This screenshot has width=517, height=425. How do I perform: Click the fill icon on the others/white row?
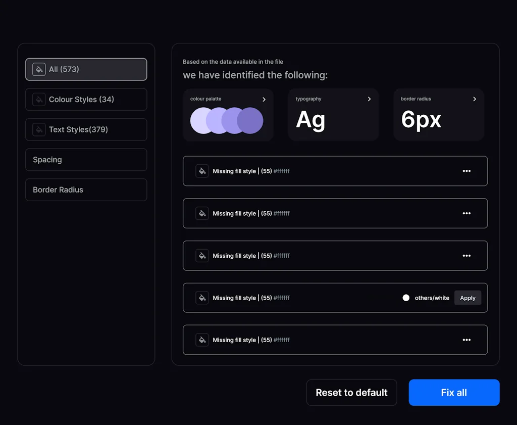[x=202, y=298]
